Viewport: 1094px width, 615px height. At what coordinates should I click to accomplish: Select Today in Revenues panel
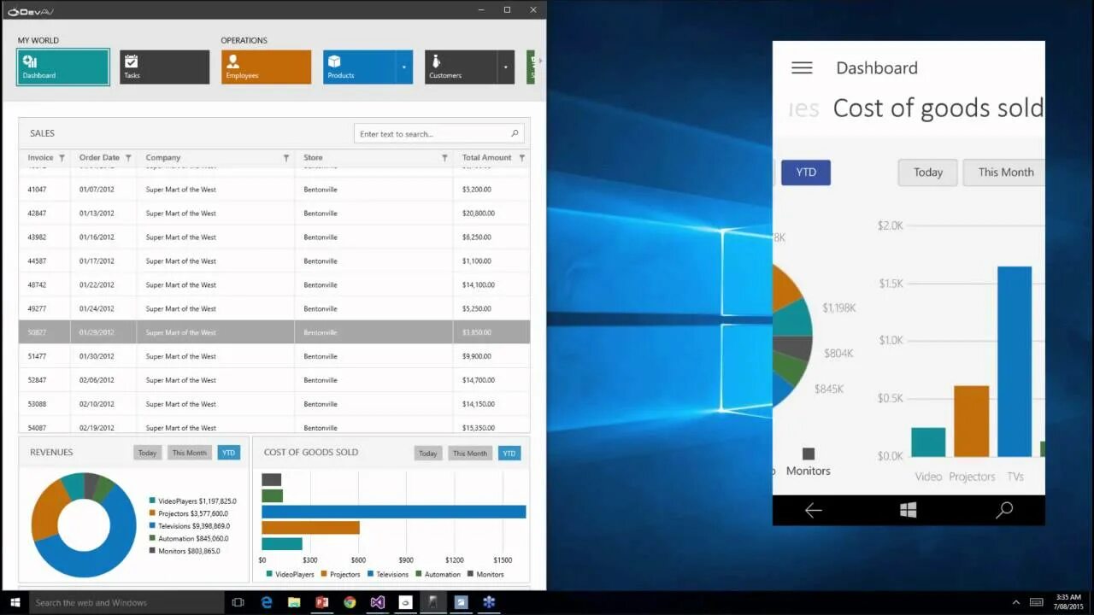click(x=147, y=453)
